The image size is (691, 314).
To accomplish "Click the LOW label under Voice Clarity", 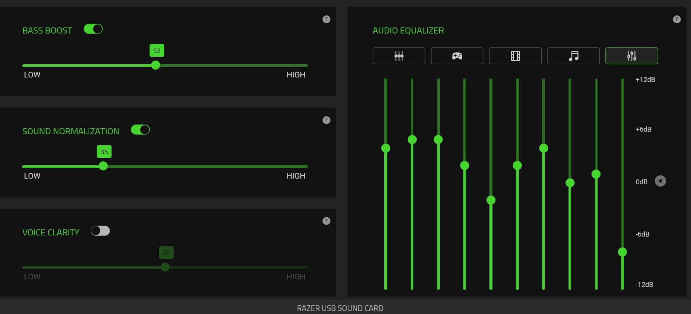I will point(32,277).
